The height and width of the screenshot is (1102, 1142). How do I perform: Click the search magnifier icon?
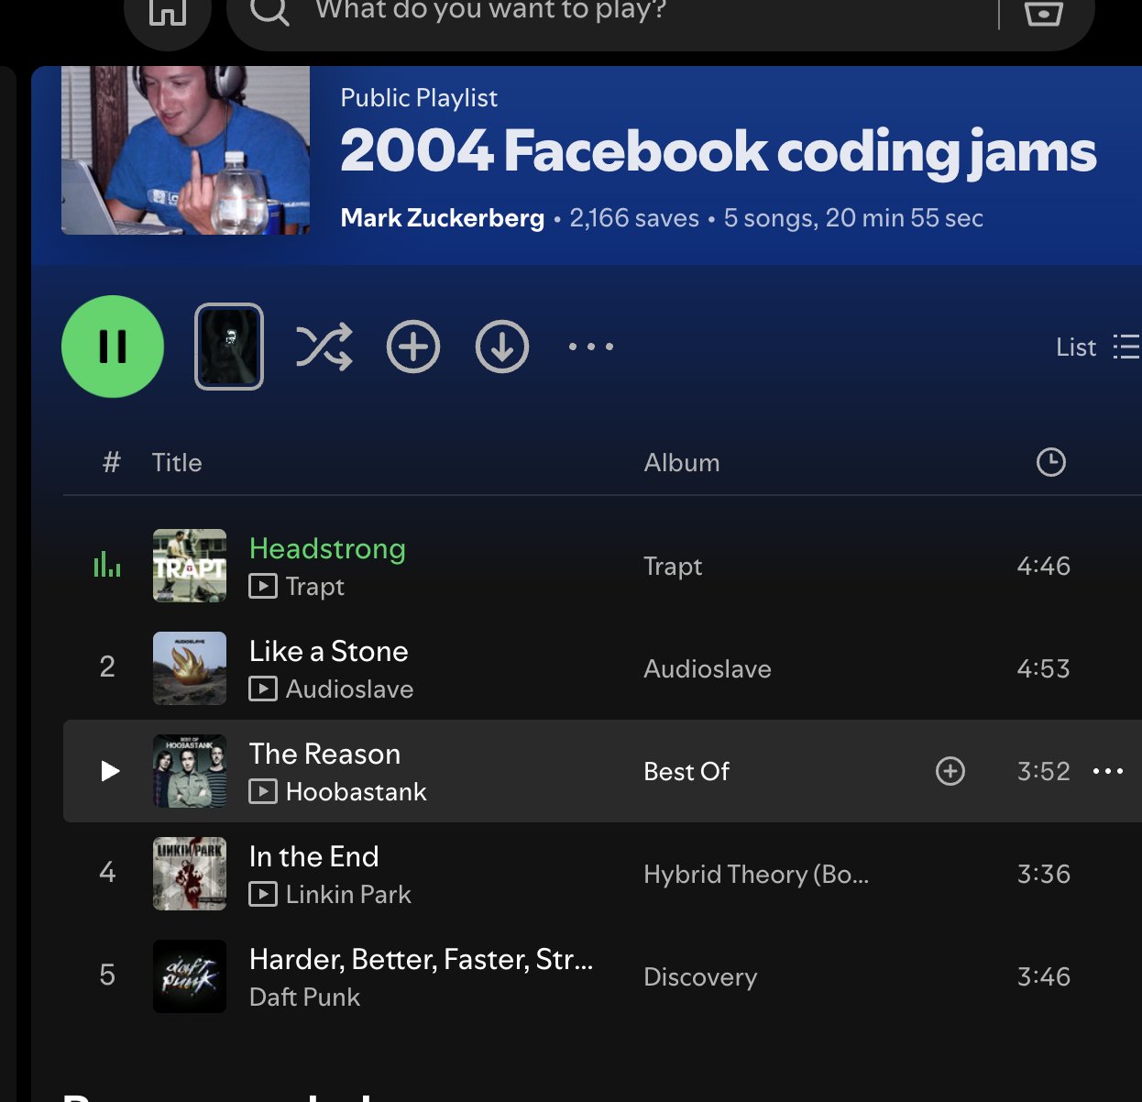pyautogui.click(x=269, y=10)
